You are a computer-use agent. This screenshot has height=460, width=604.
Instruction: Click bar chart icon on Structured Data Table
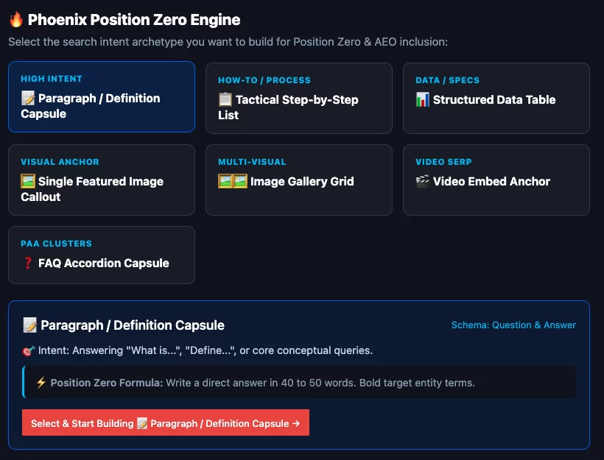(x=423, y=99)
